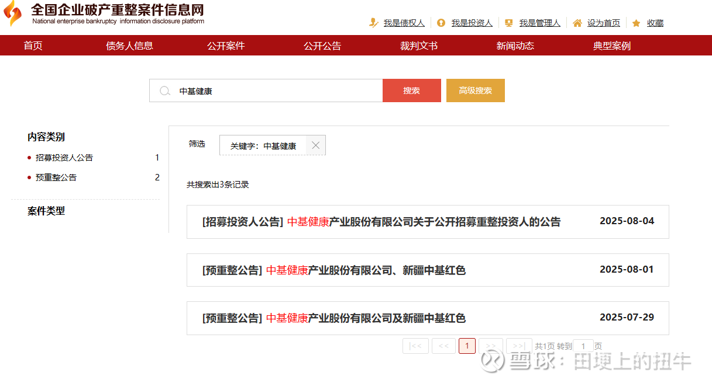The image size is (712, 383).
Task: Click the next page >> button
Action: 491,346
